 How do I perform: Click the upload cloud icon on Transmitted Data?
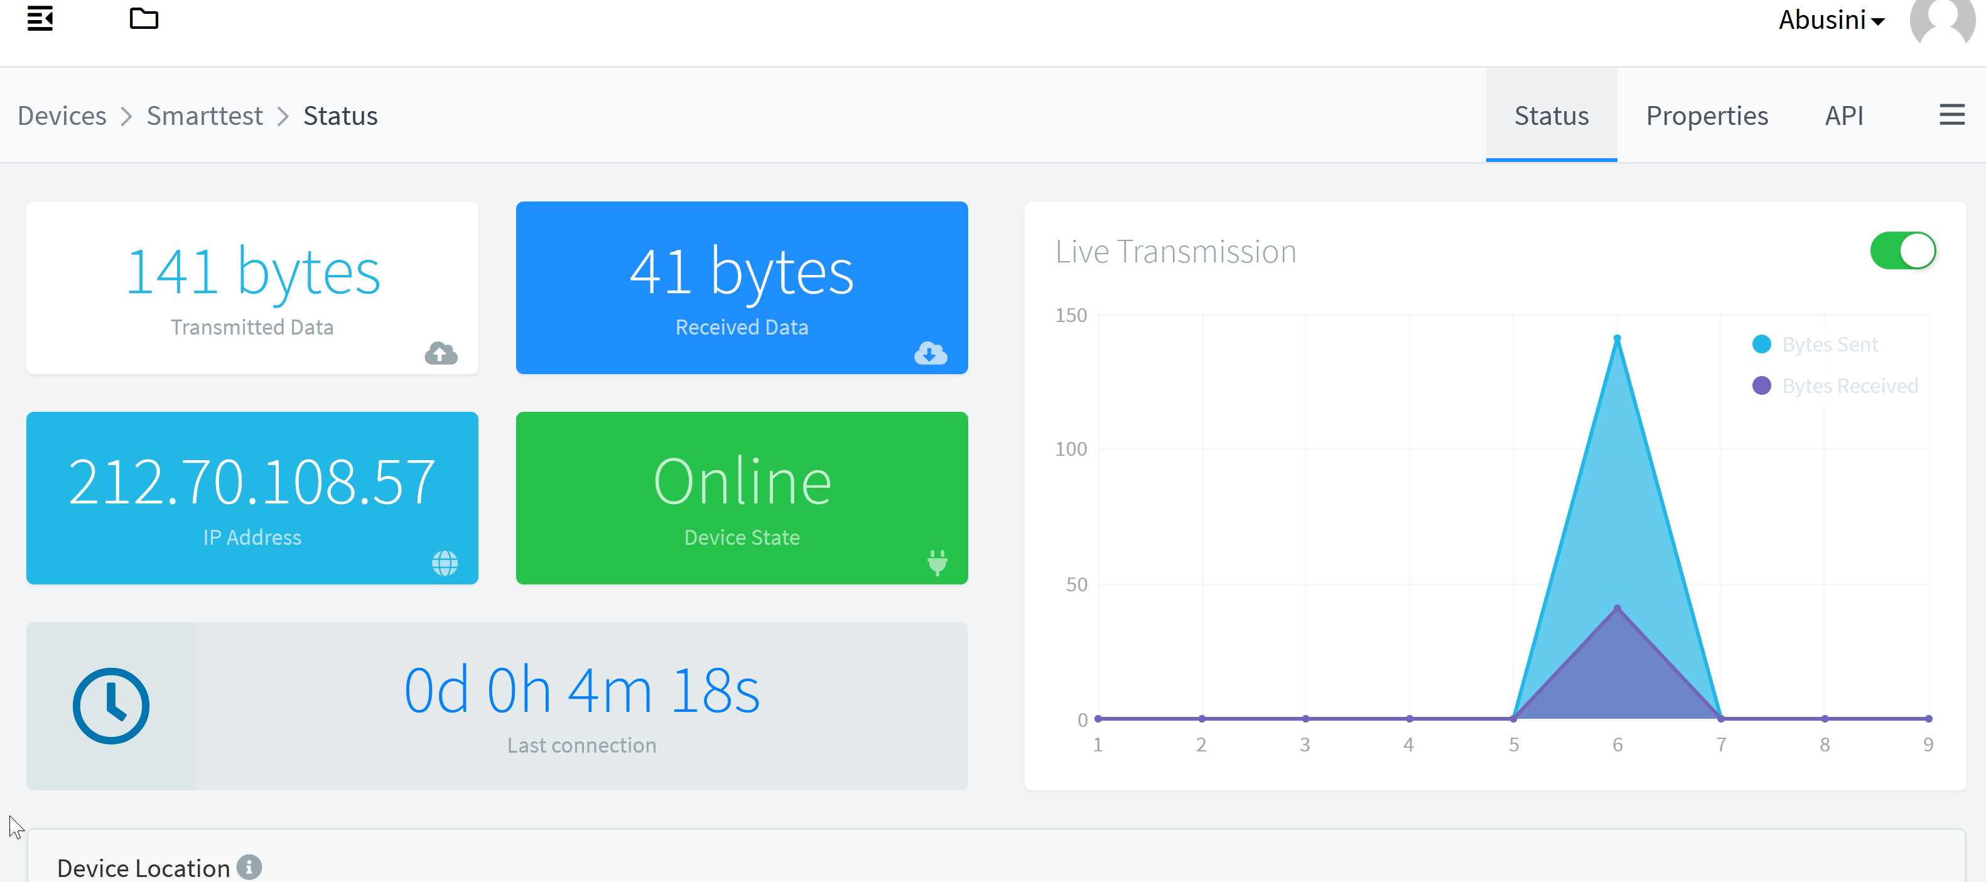pyautogui.click(x=441, y=353)
